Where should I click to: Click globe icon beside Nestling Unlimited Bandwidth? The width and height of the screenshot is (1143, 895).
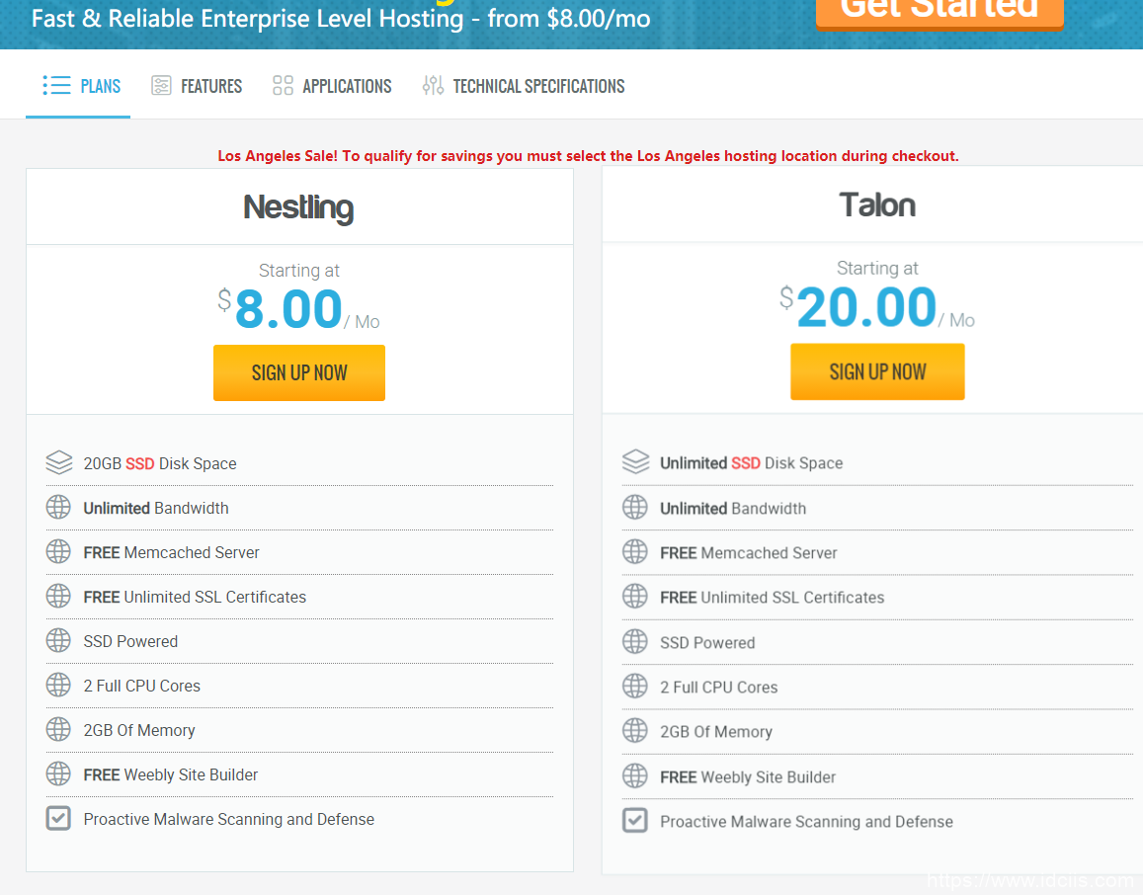(x=58, y=508)
